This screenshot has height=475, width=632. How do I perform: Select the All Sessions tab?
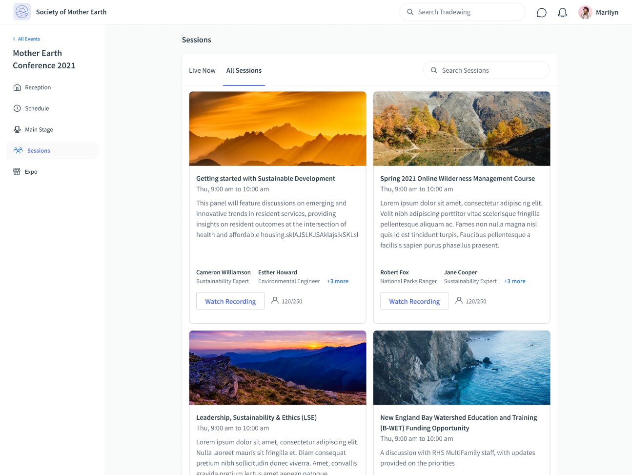coord(244,70)
